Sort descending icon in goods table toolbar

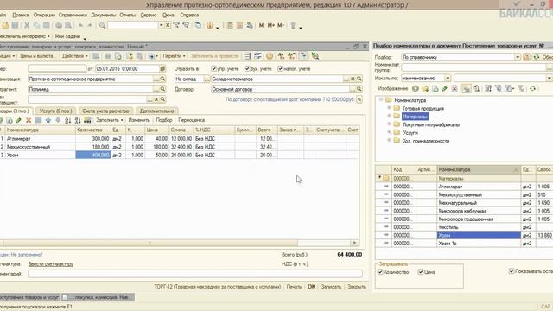coord(78,120)
